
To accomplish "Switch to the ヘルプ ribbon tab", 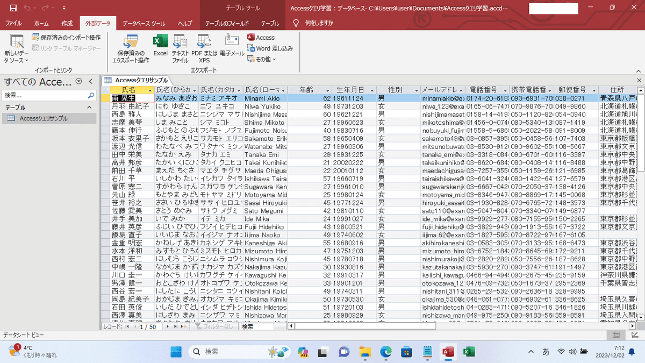I will coord(185,23).
